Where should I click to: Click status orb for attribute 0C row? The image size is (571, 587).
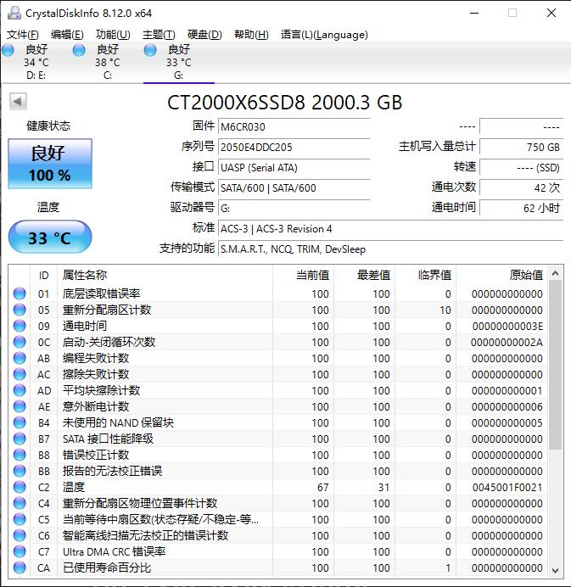[20, 342]
